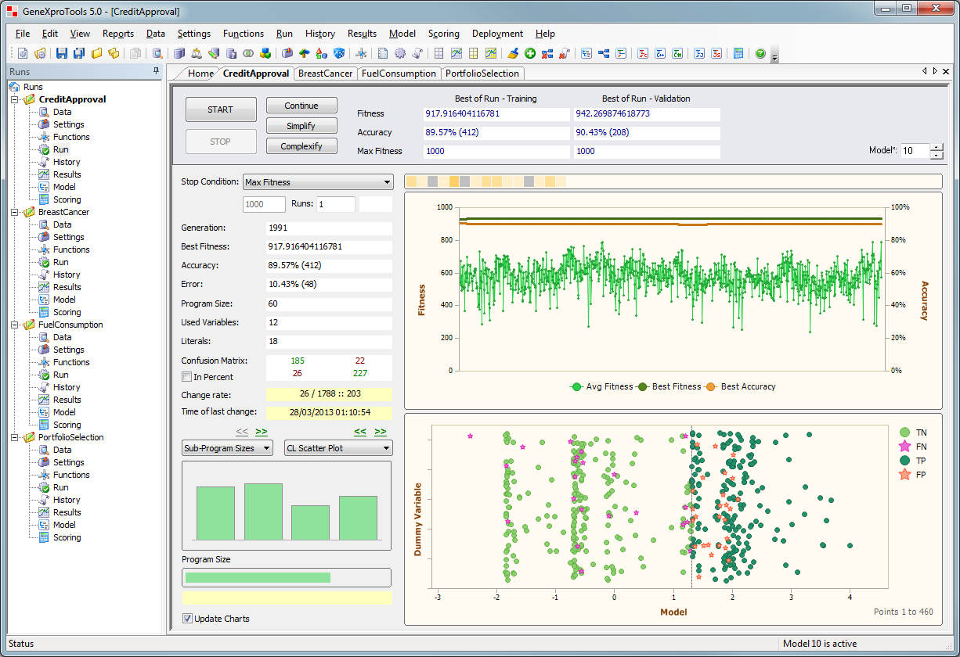Click the magnifier search toolbar icon
This screenshot has width=960, height=657.
point(157,53)
